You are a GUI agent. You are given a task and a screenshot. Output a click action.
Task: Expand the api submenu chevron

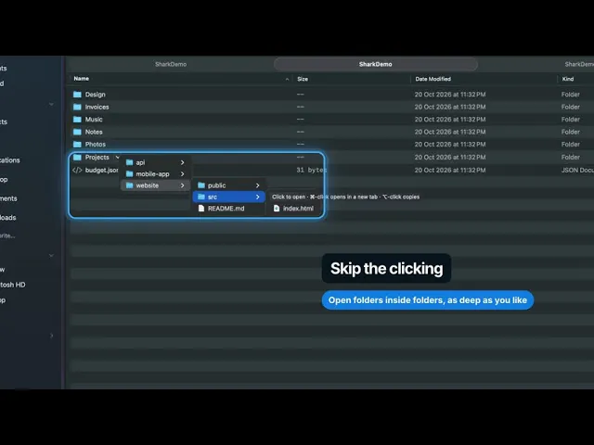pos(182,162)
